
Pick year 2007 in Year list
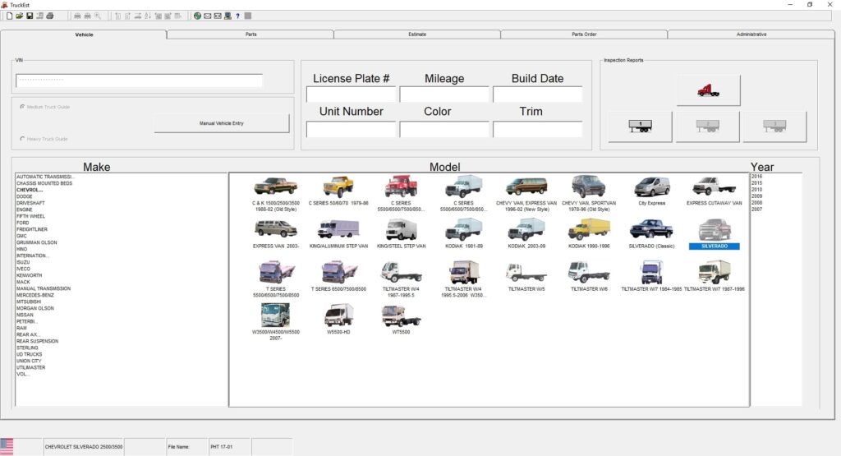pyautogui.click(x=756, y=210)
